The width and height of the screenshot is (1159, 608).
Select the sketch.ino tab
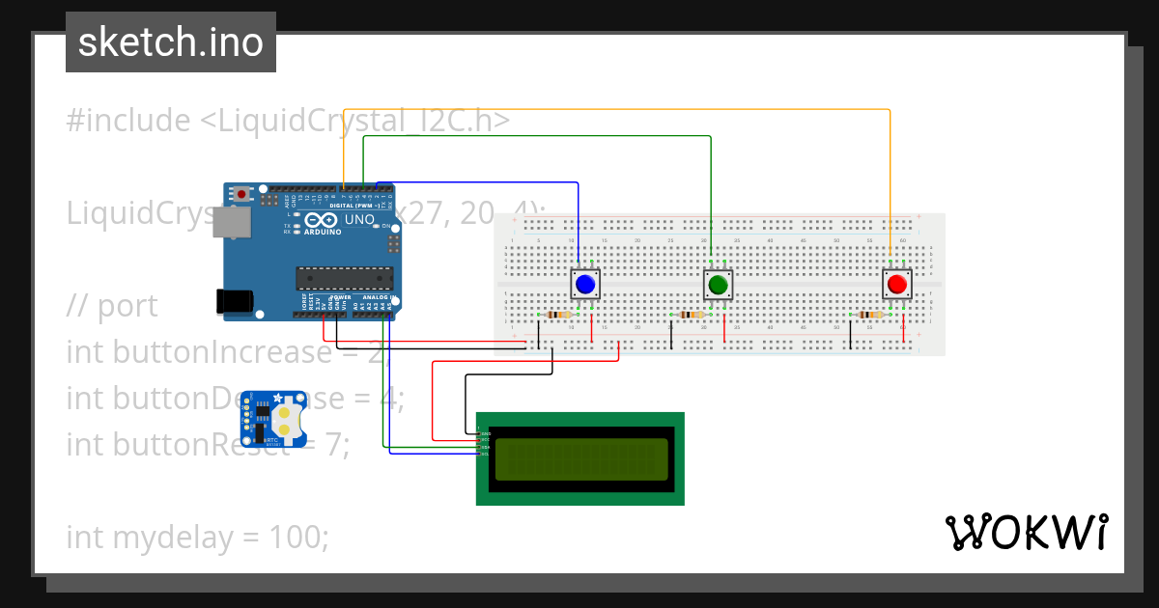[170, 41]
